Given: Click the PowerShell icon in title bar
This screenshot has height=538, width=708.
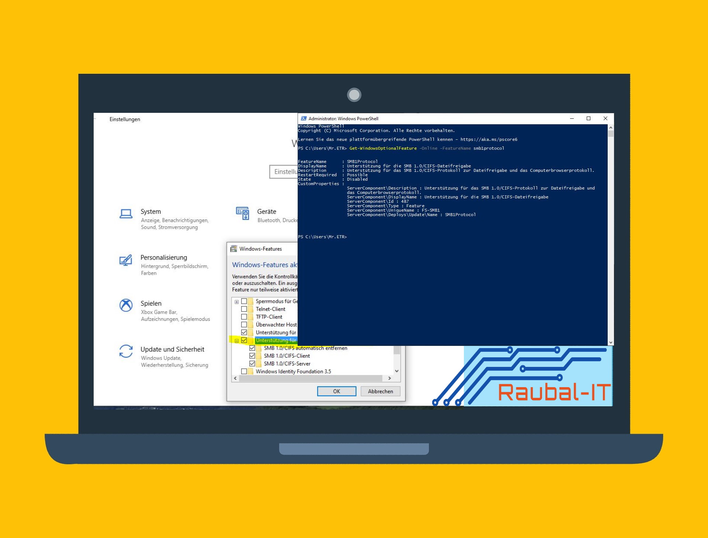Looking at the screenshot, I should [303, 118].
